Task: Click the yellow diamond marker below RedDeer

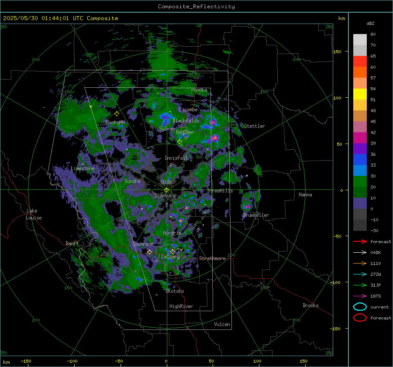Action: tap(179, 142)
